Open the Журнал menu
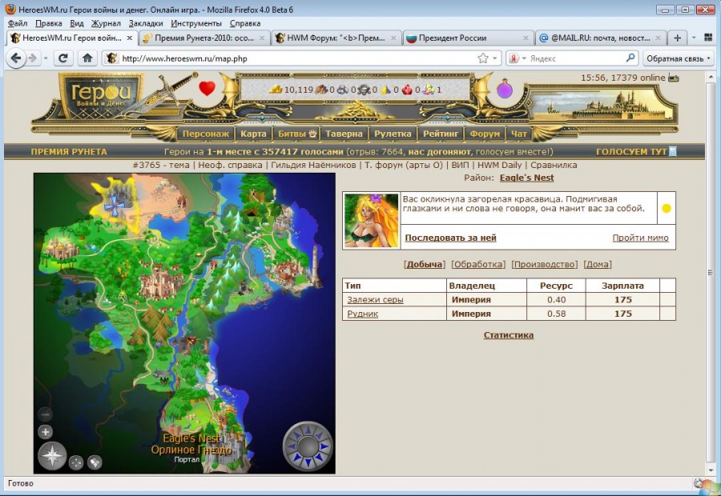721x496 pixels. (x=106, y=23)
